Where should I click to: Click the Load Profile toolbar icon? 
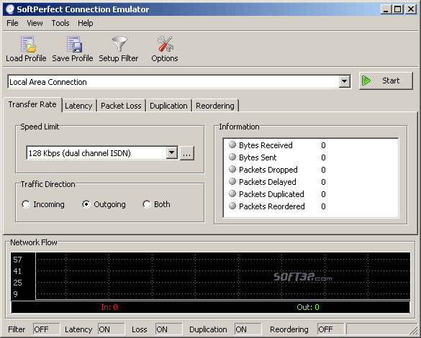coord(28,44)
